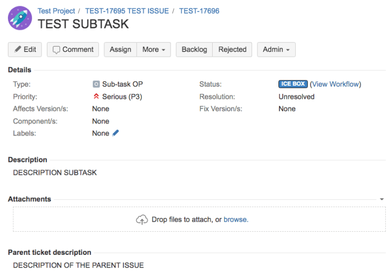The width and height of the screenshot is (389, 278).
Task: Open the Attachments section options arrow
Action: tap(382, 200)
